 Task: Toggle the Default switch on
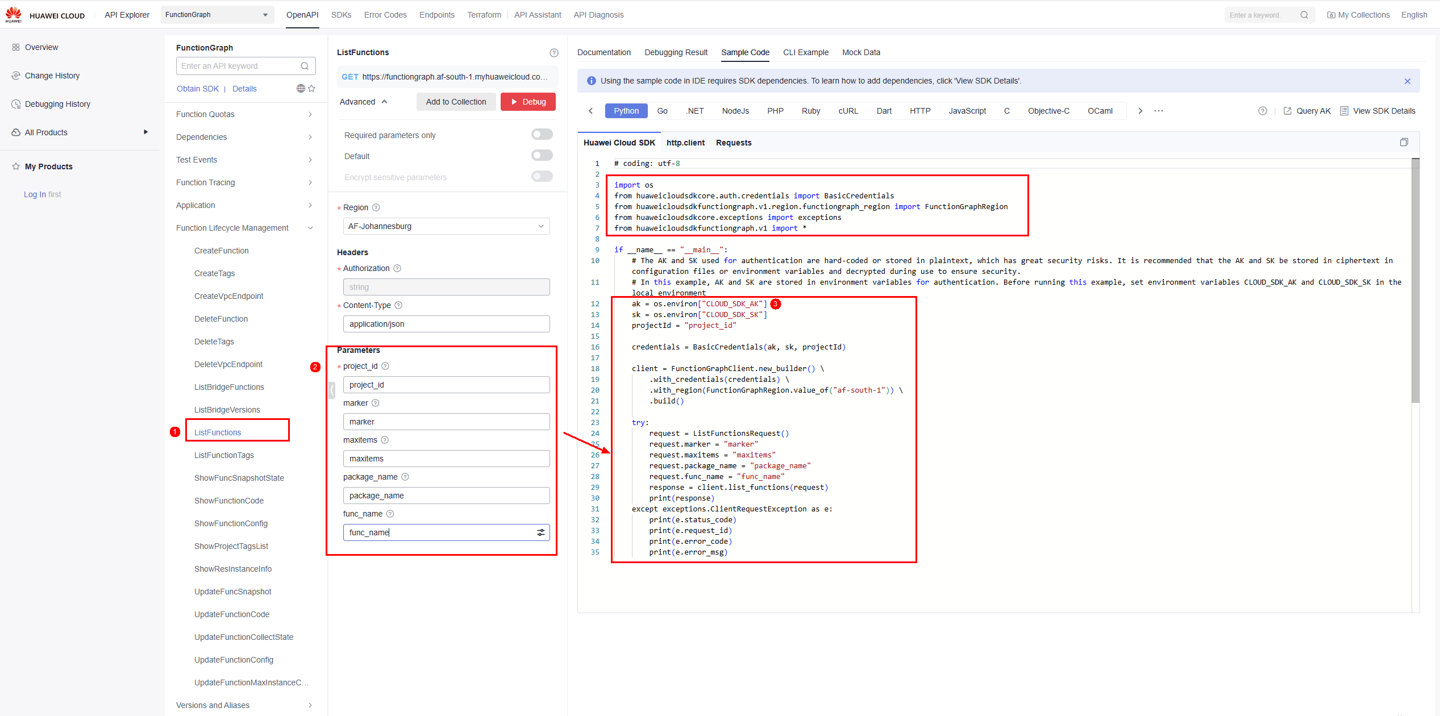(542, 156)
